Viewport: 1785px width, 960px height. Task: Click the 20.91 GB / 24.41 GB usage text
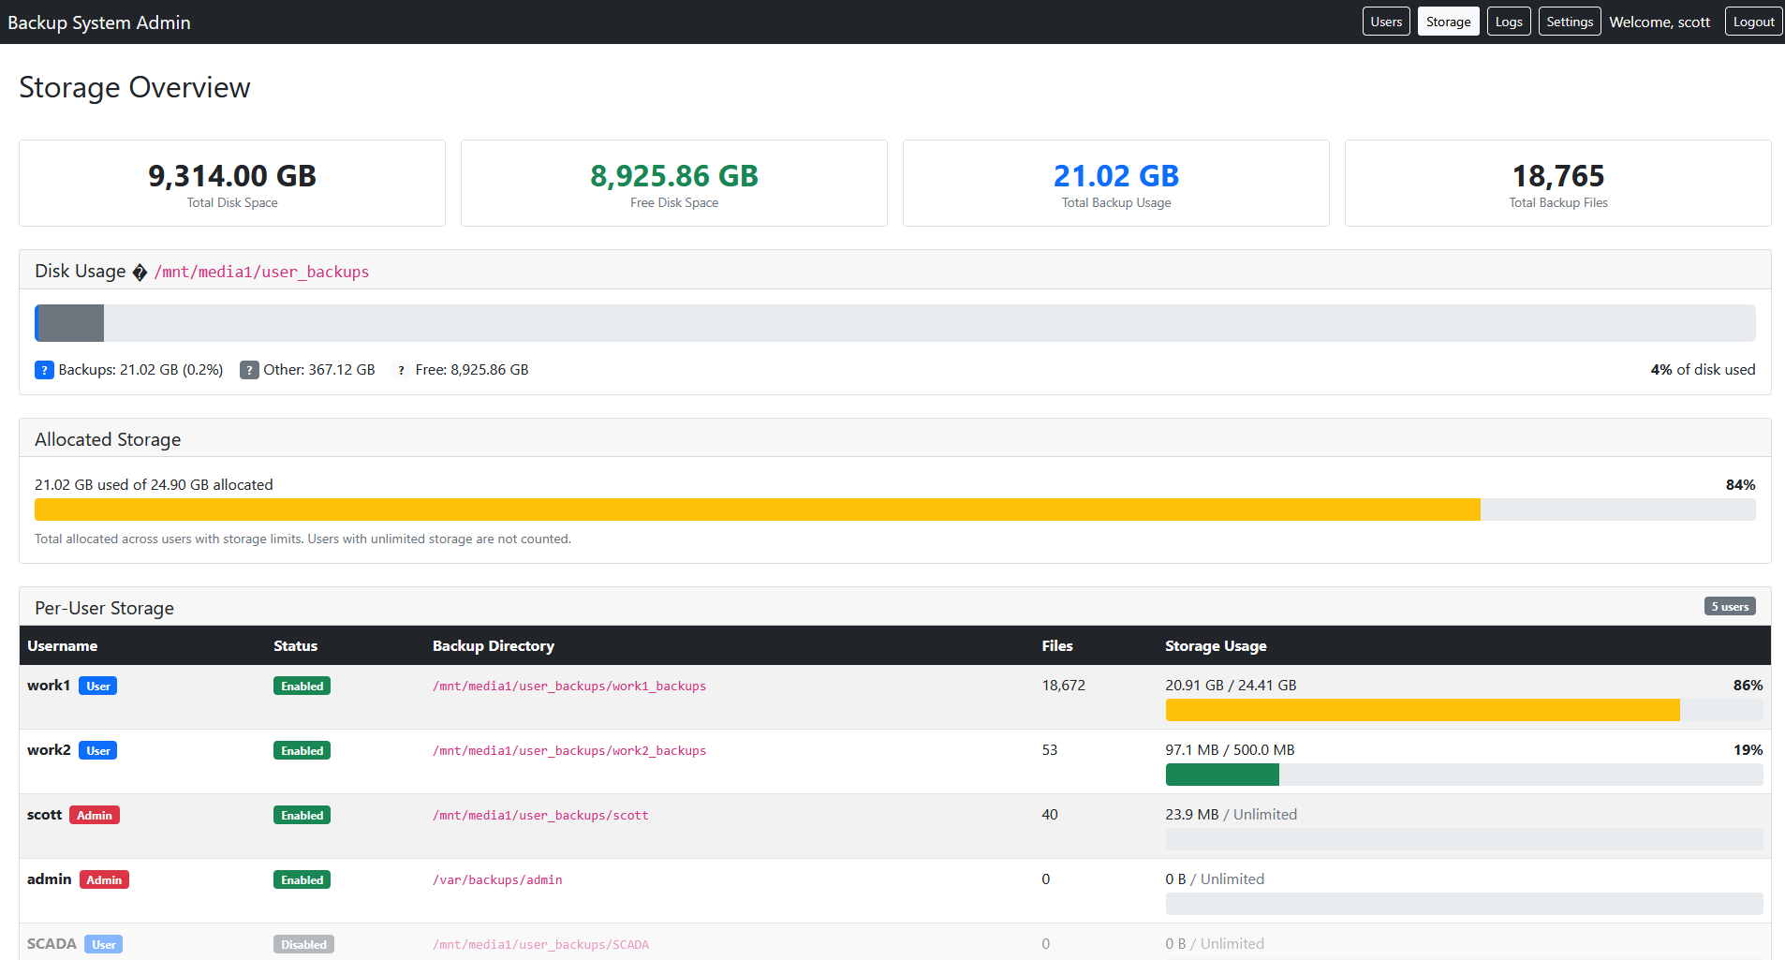1231,686
